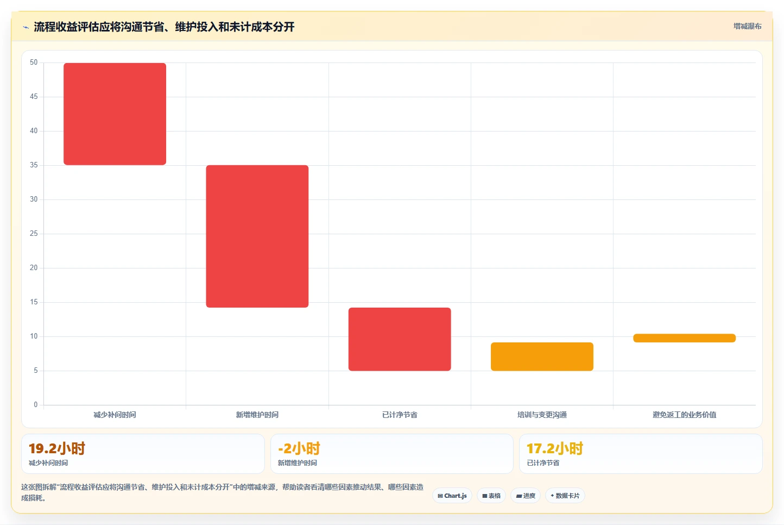Viewport: 784px width, 525px height.
Task: Click the x-axis label 已计净节省
Action: (x=400, y=415)
